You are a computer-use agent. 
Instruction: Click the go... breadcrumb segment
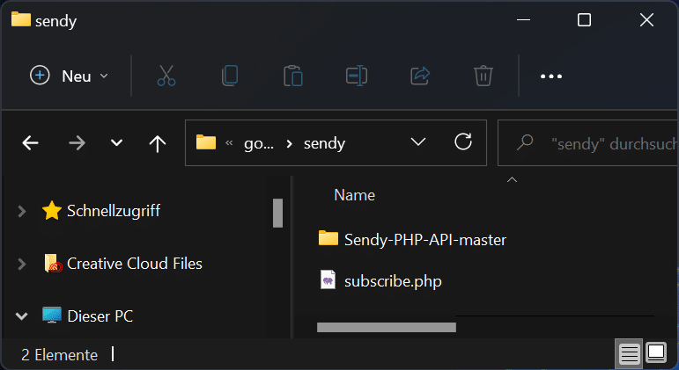pyautogui.click(x=259, y=143)
